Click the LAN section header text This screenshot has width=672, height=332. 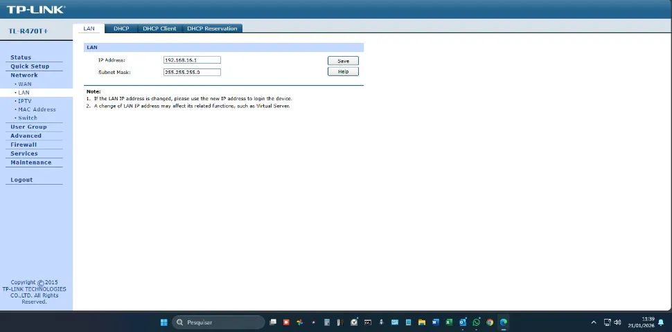pos(92,48)
